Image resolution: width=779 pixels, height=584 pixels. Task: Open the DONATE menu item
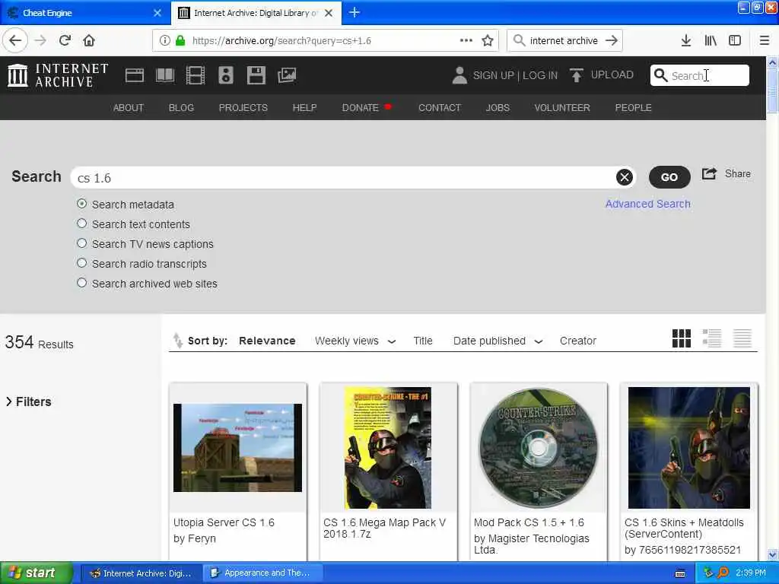point(360,108)
